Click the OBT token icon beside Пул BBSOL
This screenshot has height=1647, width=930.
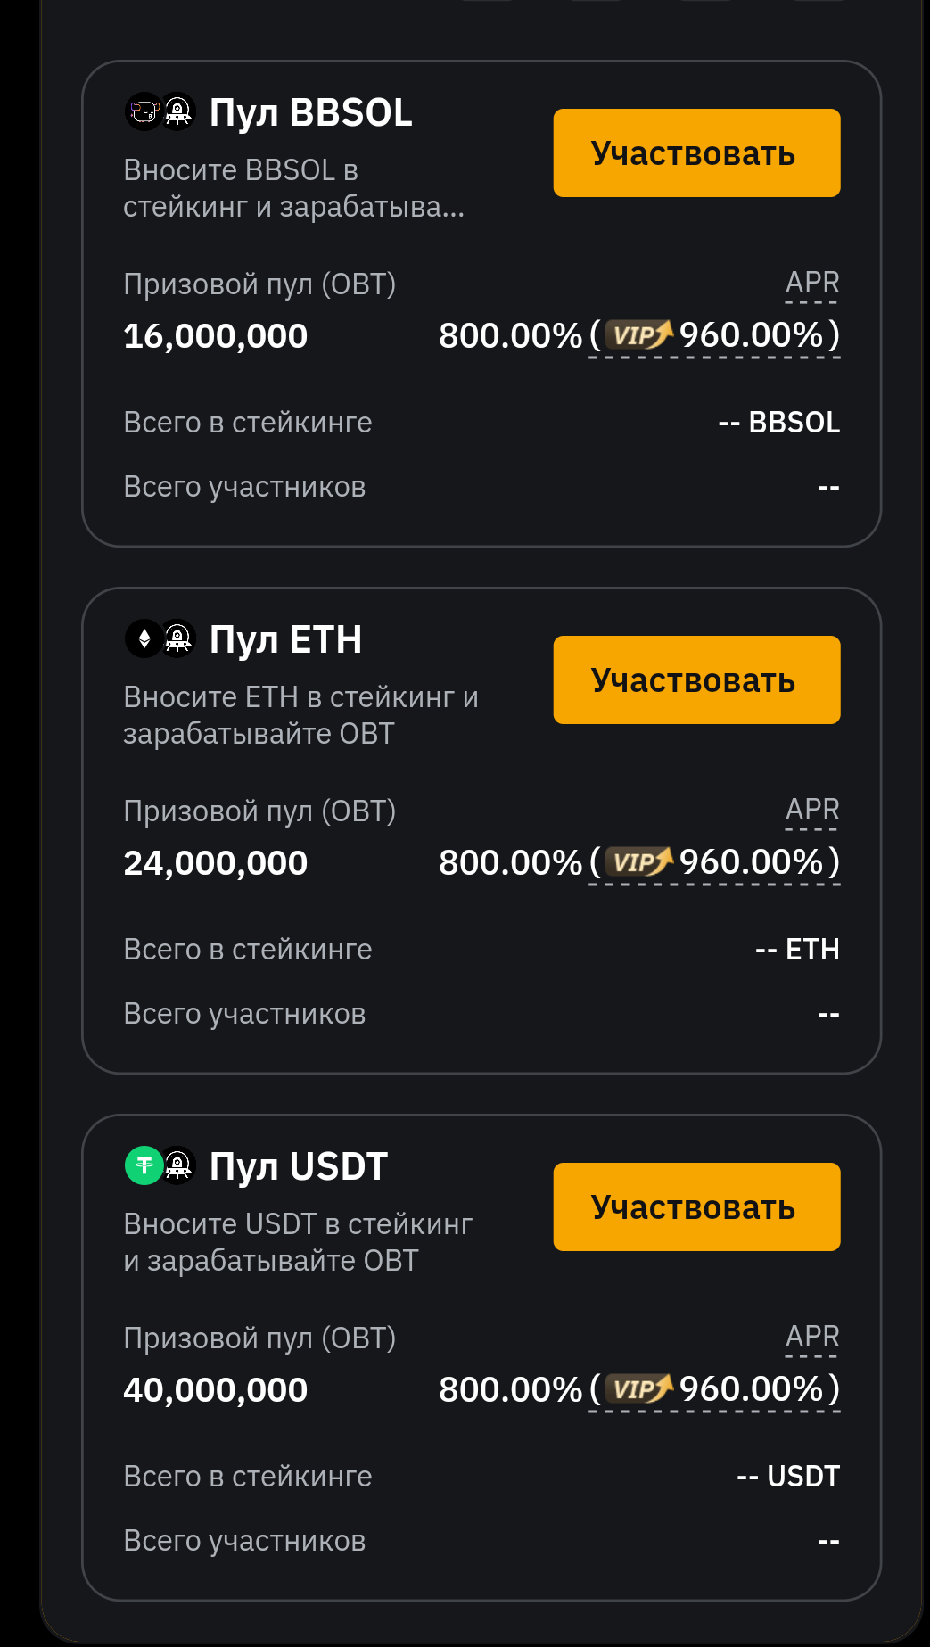(x=178, y=112)
